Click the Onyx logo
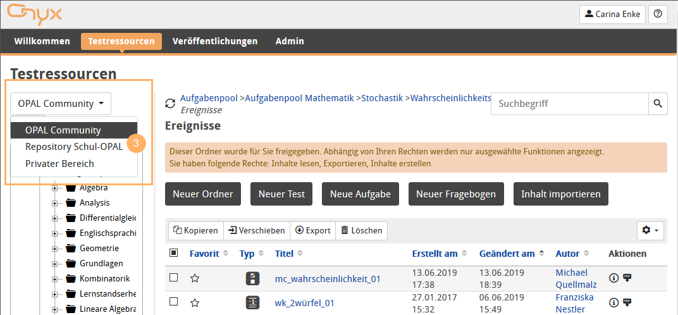Screen dimensions: 678x315 [x=34, y=15]
